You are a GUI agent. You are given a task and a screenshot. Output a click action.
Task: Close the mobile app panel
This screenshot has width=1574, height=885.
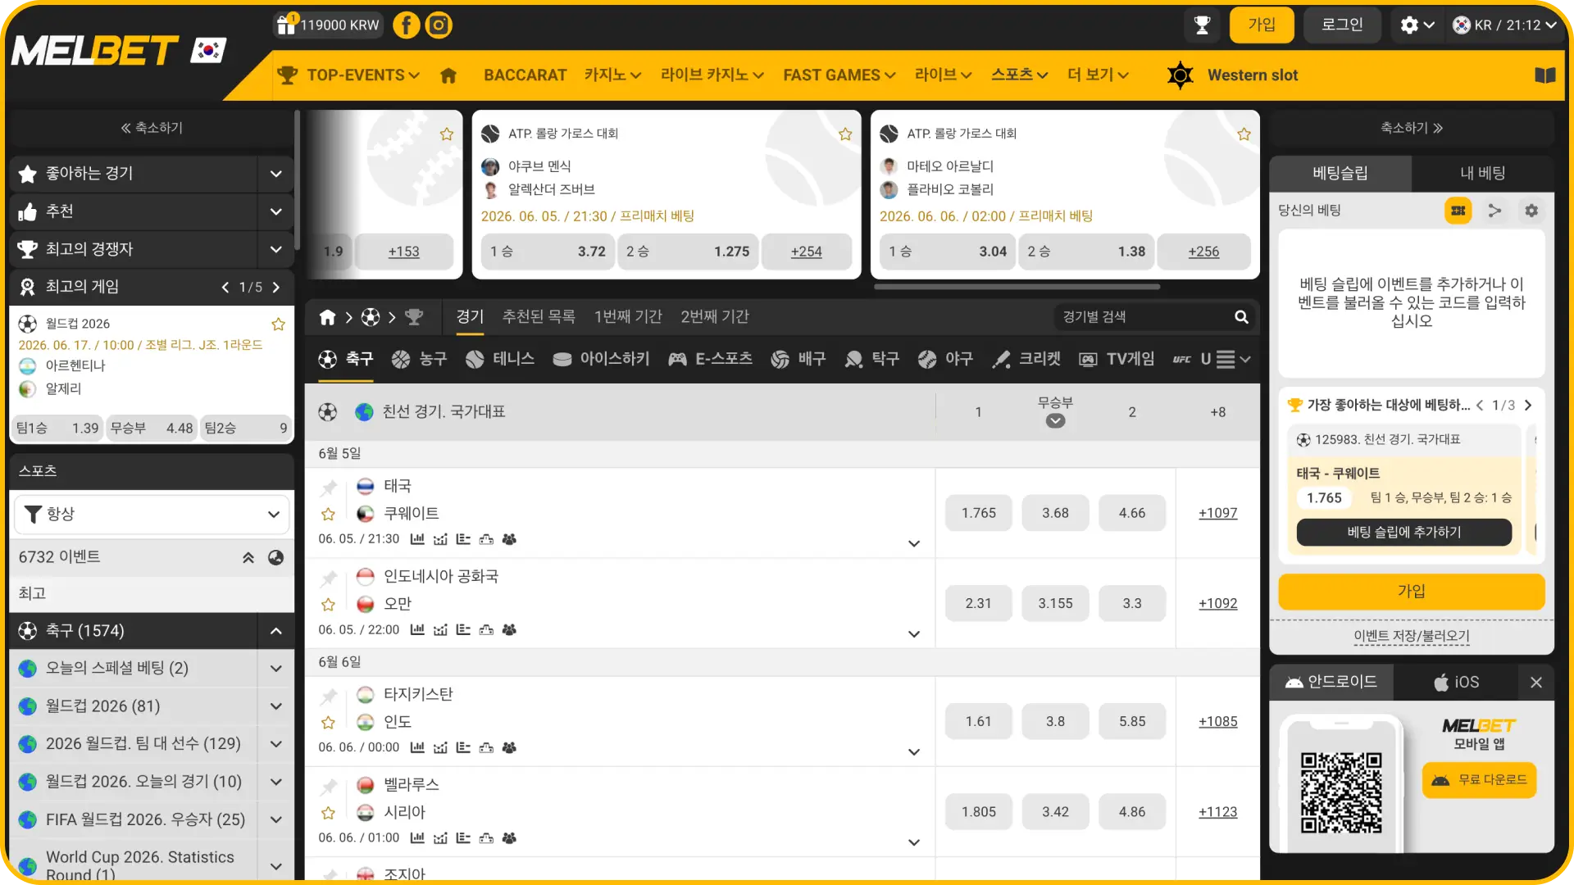1536,682
